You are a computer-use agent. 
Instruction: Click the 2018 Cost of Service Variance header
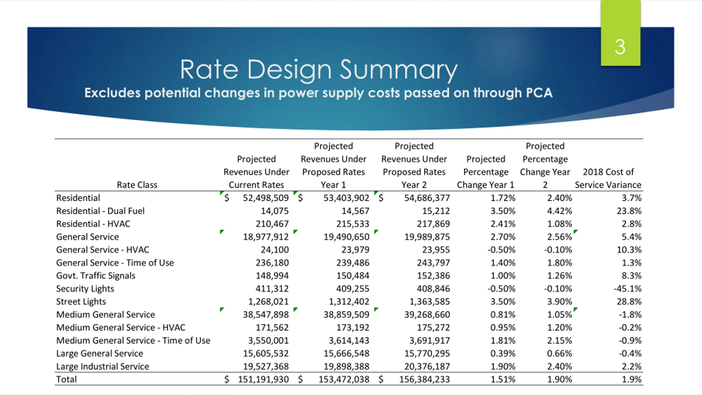[x=608, y=178]
